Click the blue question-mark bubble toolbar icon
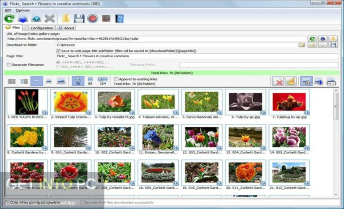Screen dimensions: 344x209 point(36,19)
